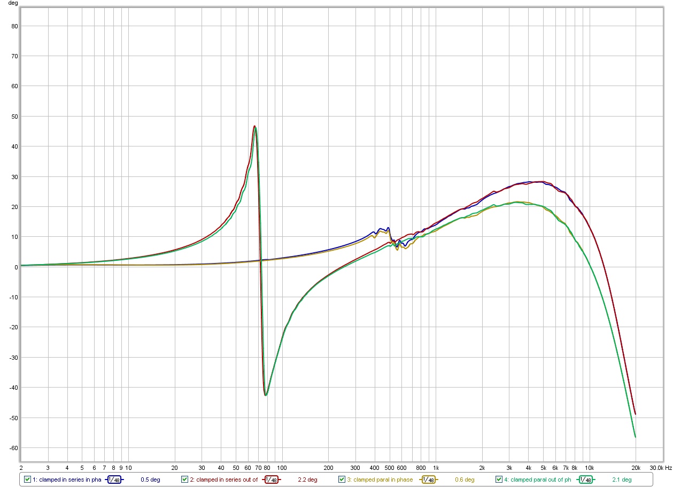673x487 pixels.
Task: Uncheck trace 1 clamped in series in phase checkbox
Action: pyautogui.click(x=28, y=480)
